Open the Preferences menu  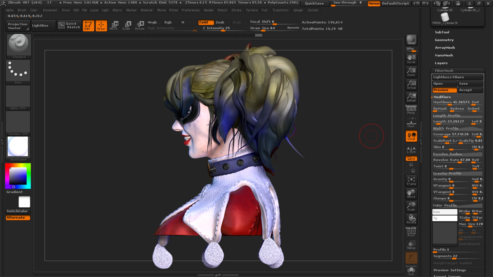191,10
